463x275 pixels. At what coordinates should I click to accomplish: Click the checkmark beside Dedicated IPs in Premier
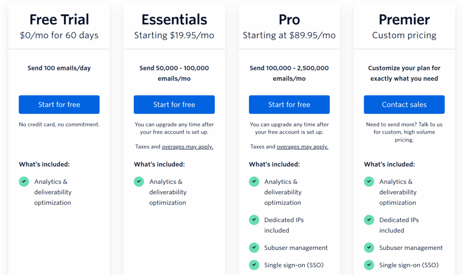click(x=369, y=220)
